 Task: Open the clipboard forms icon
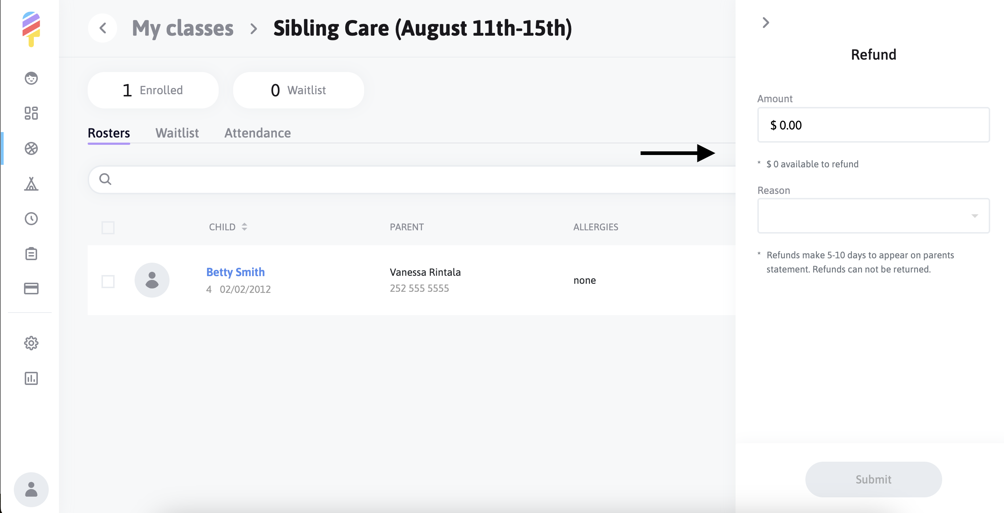point(31,254)
